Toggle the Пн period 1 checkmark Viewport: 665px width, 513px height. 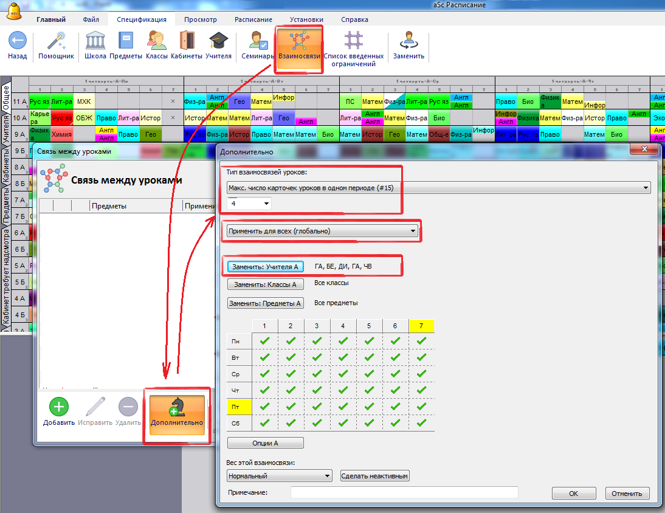pos(264,341)
